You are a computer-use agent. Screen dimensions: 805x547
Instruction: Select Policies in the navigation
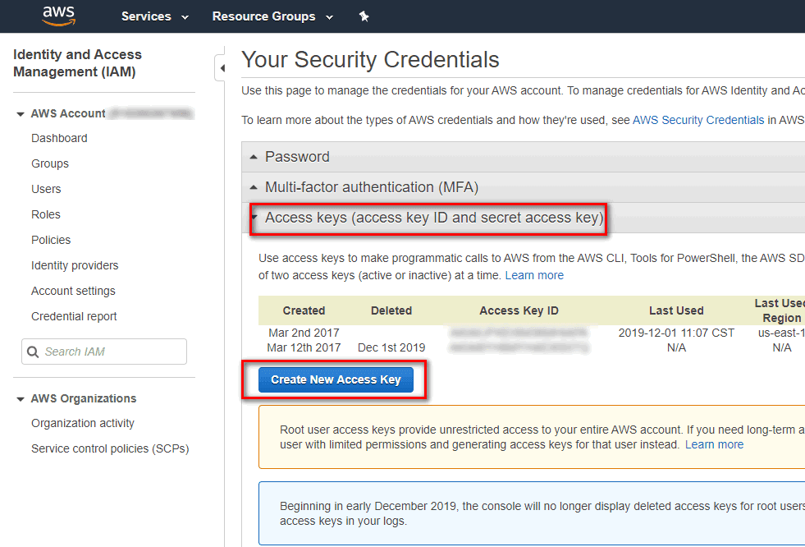click(x=51, y=240)
